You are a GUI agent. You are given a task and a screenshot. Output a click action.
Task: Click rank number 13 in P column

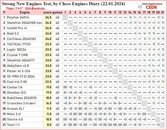pos(4,82)
